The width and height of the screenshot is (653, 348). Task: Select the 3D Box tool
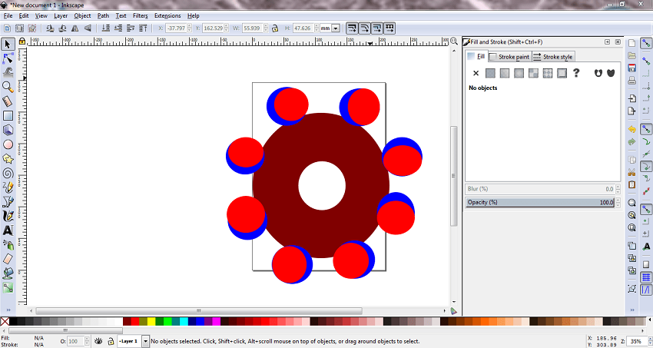(8, 130)
